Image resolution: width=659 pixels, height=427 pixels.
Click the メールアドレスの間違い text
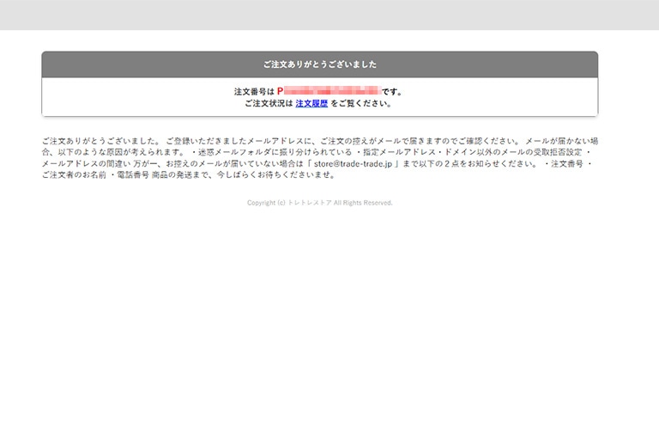[82, 163]
